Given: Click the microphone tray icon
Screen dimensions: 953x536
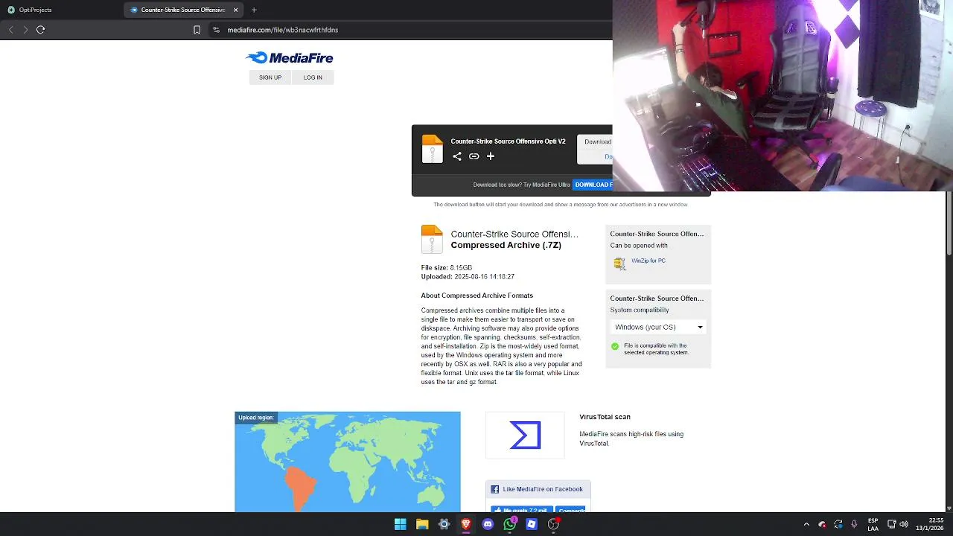Looking at the screenshot, I should coord(854,524).
